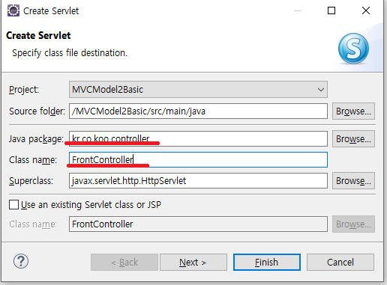Click the Superclass Browse button
387x285 pixels.
pos(353,181)
